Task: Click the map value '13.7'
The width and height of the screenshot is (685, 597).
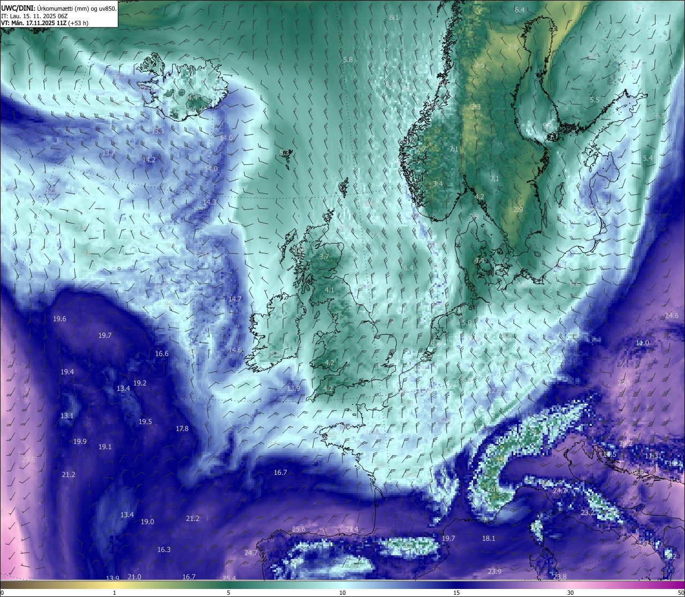Action: coord(108,153)
